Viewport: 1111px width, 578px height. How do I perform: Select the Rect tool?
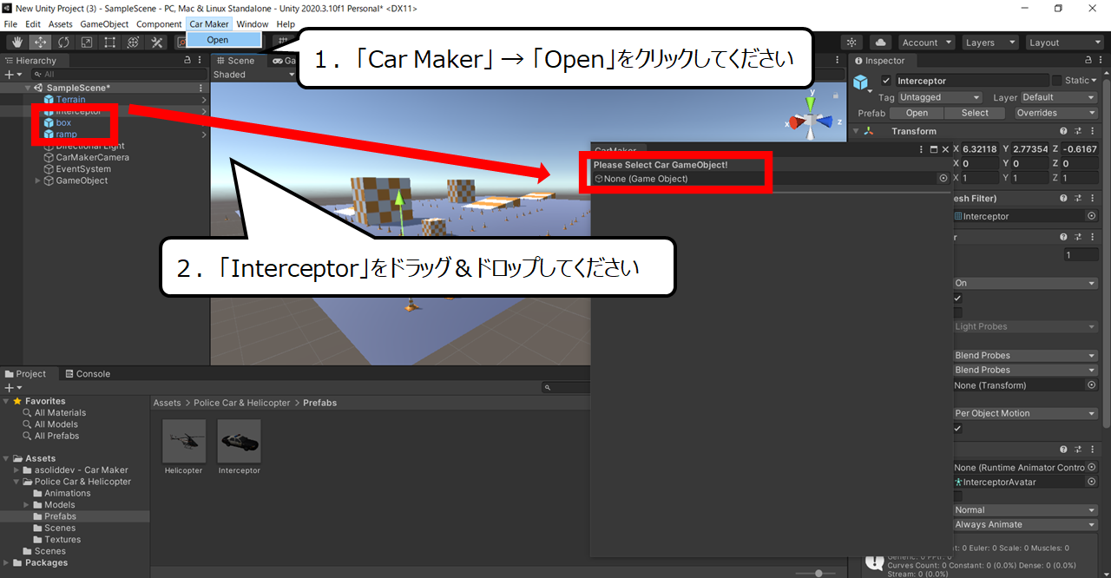110,43
